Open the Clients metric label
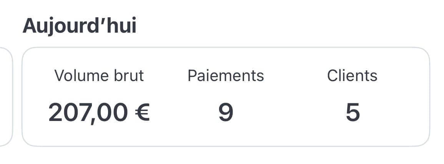444x164 pixels. coord(352,76)
